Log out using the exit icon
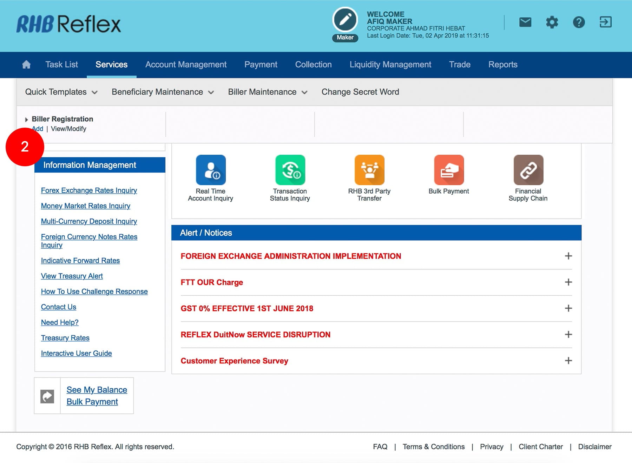 coord(605,22)
